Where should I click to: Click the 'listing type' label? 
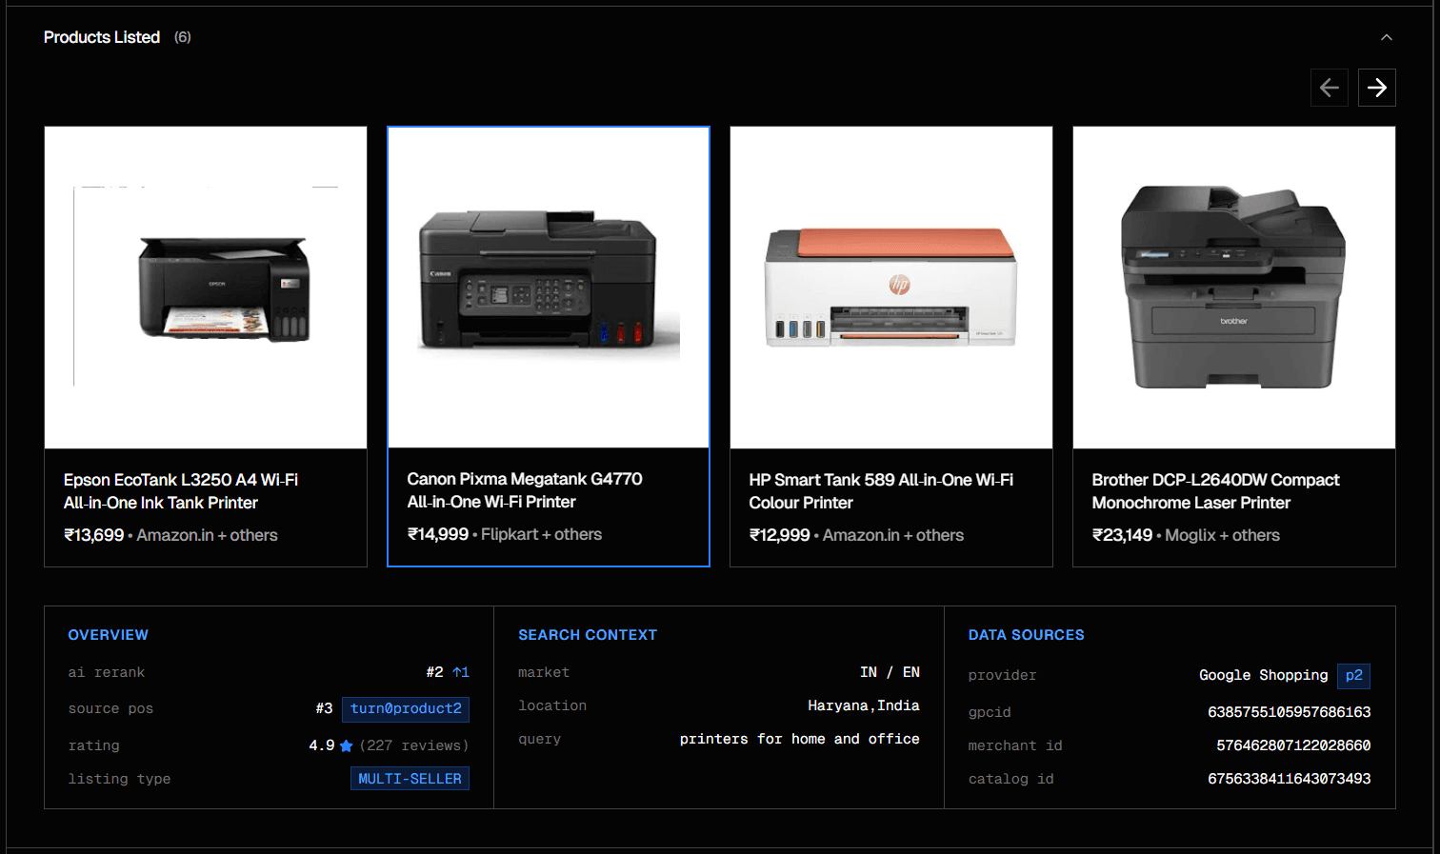click(x=119, y=779)
